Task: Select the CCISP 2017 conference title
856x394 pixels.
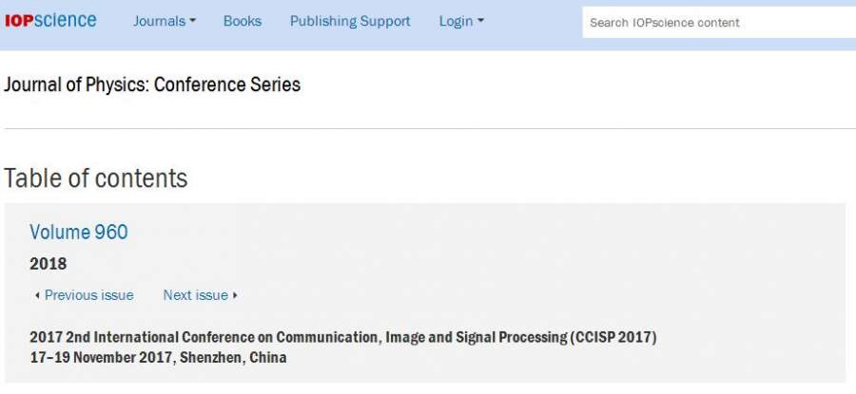Action: (x=343, y=337)
